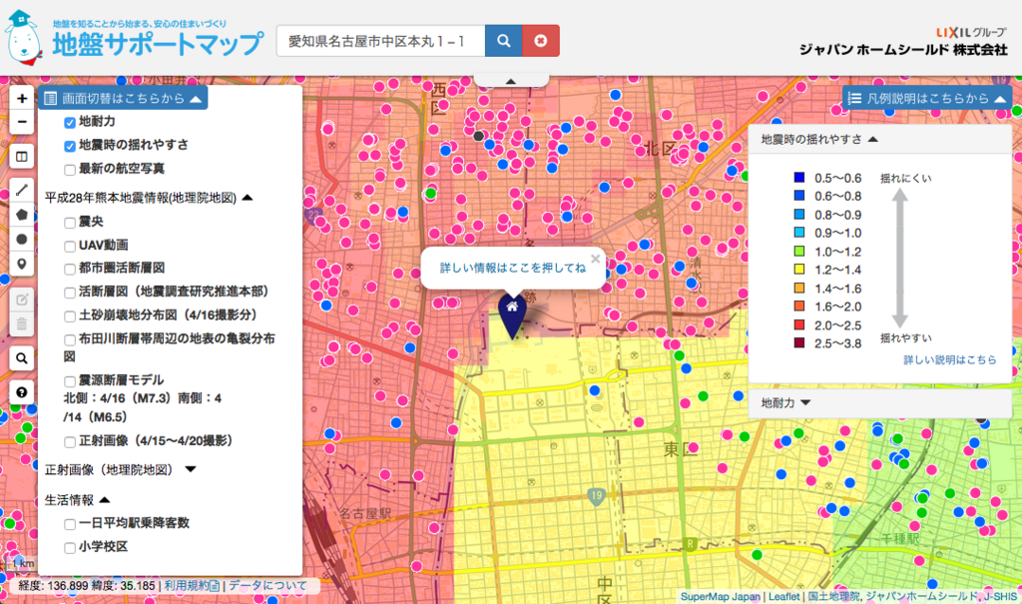The height and width of the screenshot is (604, 1022).
Task: Enable the 小学校区 checkbox
Action: pyautogui.click(x=70, y=547)
